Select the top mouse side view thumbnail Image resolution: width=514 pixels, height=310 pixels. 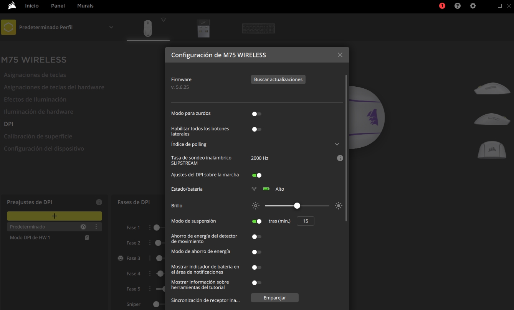[491, 88]
